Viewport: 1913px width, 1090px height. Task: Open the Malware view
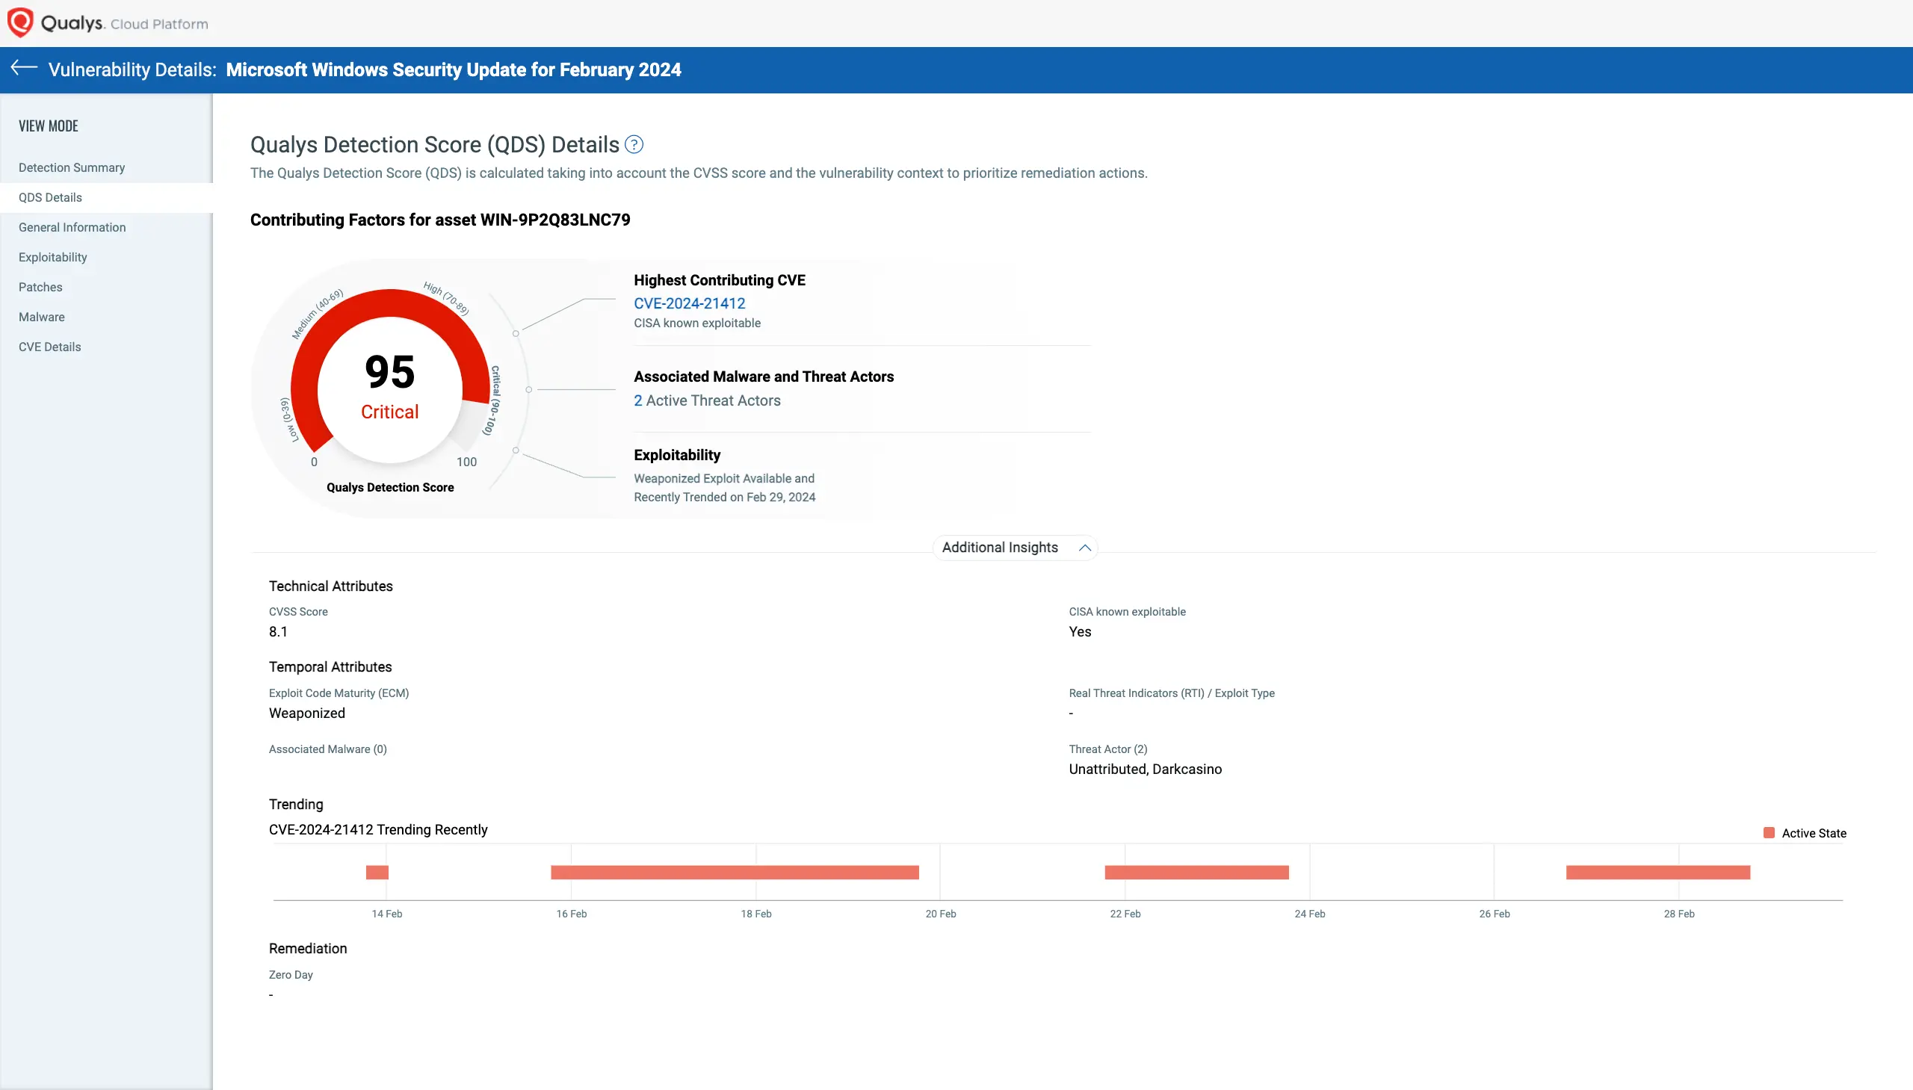coord(42,318)
